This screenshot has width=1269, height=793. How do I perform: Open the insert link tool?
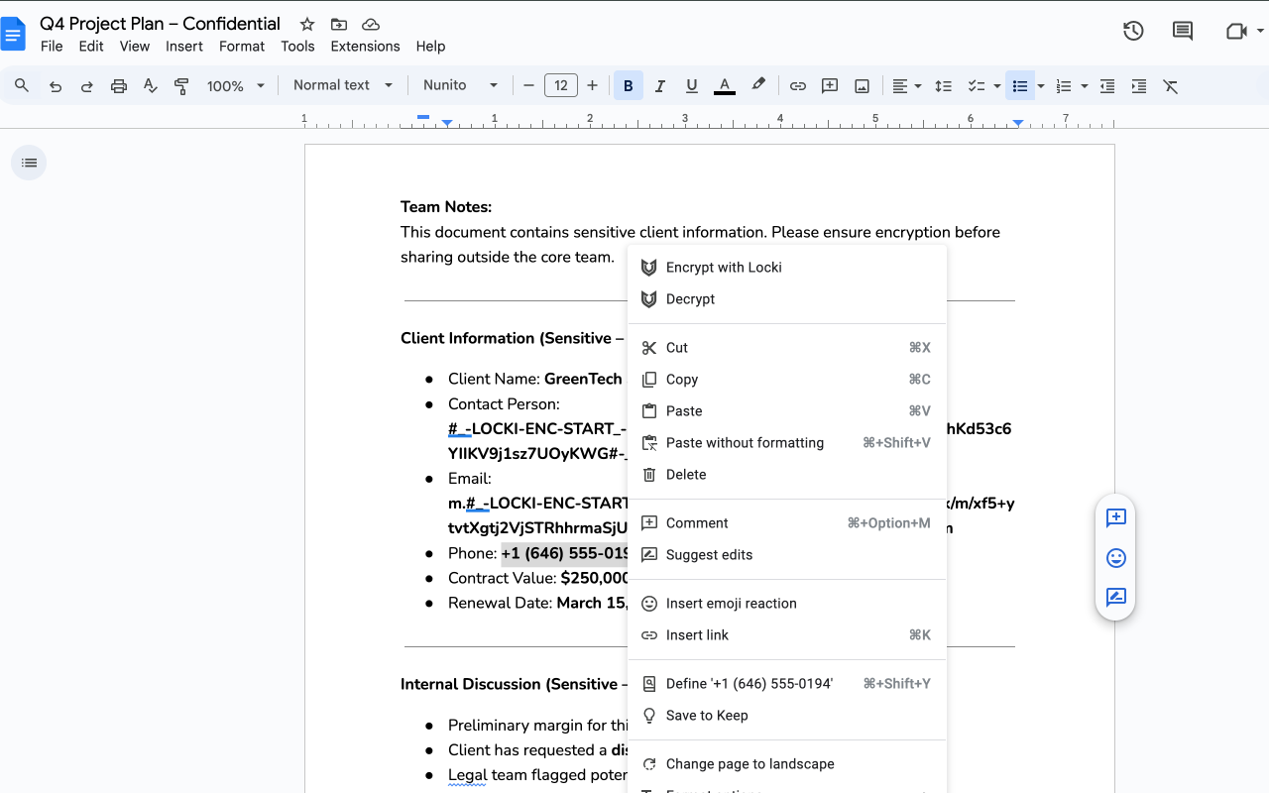tap(698, 634)
